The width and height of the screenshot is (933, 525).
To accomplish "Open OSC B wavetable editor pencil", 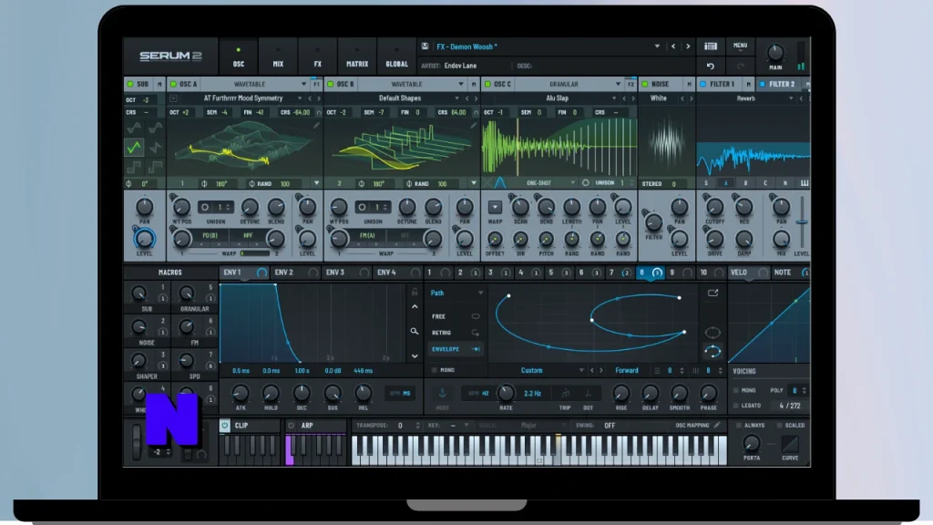I will click(x=473, y=125).
